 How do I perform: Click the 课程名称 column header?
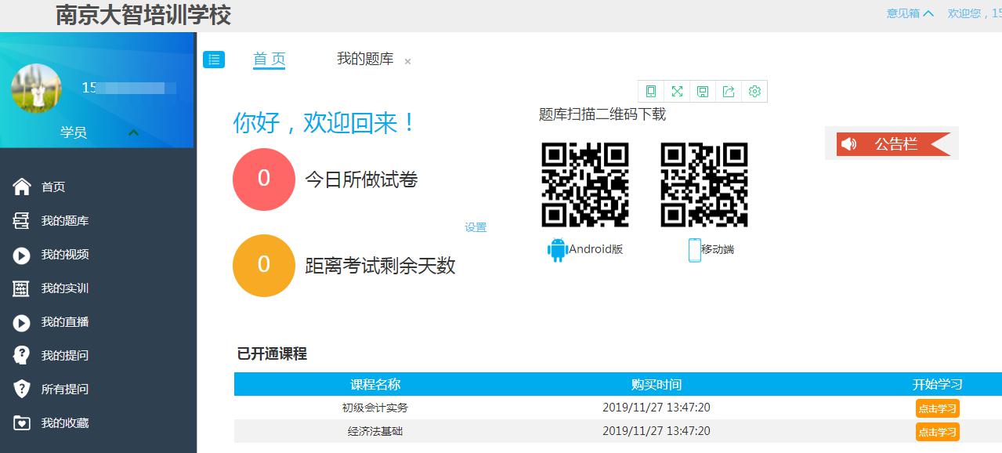point(375,385)
